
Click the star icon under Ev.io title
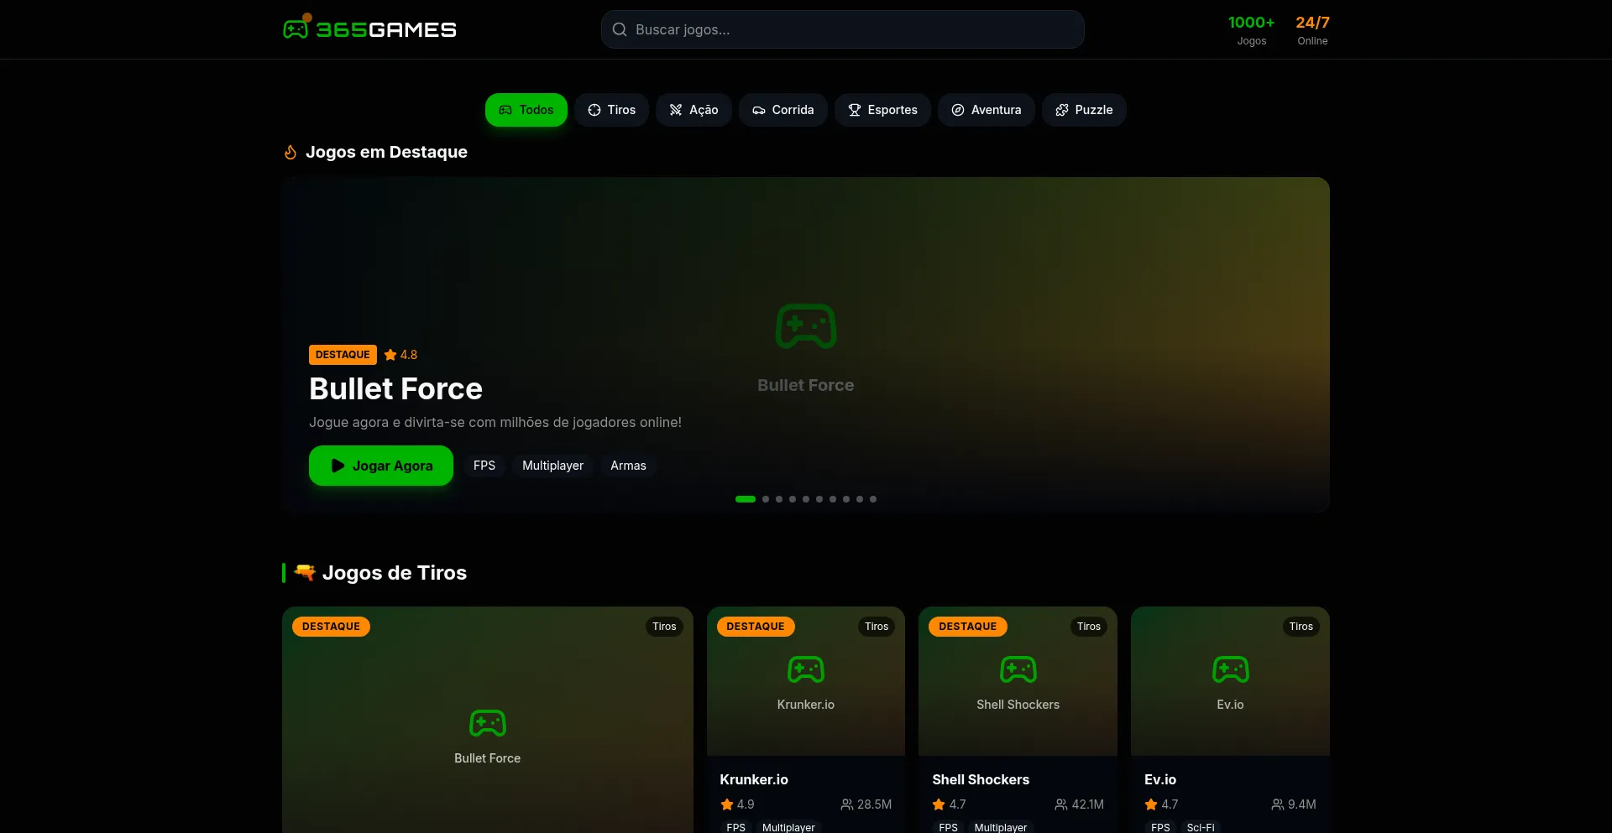[x=1151, y=804]
